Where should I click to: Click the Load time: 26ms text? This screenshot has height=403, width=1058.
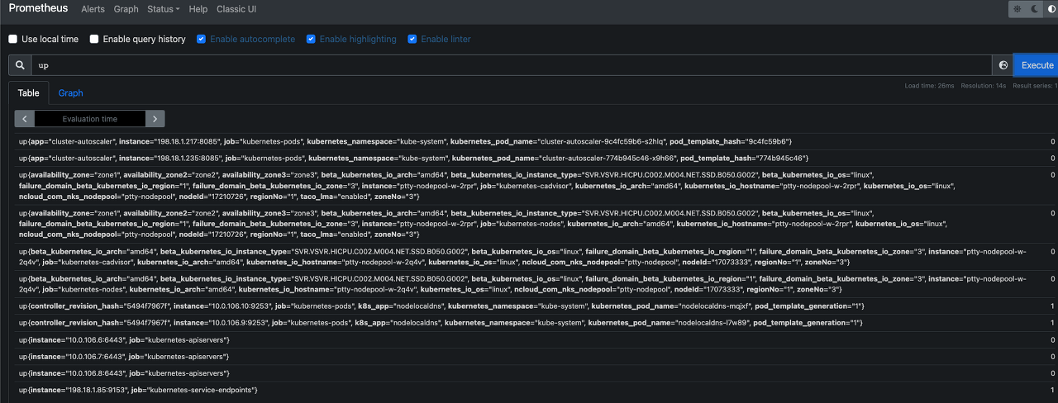[x=929, y=86]
